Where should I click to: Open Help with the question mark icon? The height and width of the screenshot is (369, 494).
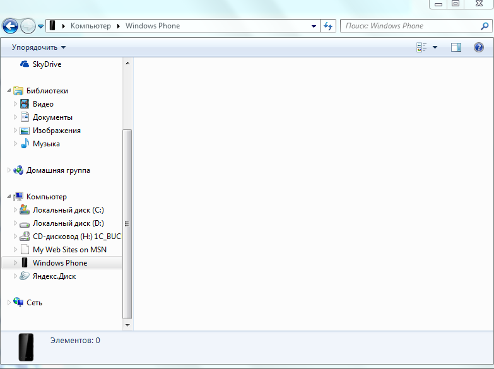[x=479, y=47]
